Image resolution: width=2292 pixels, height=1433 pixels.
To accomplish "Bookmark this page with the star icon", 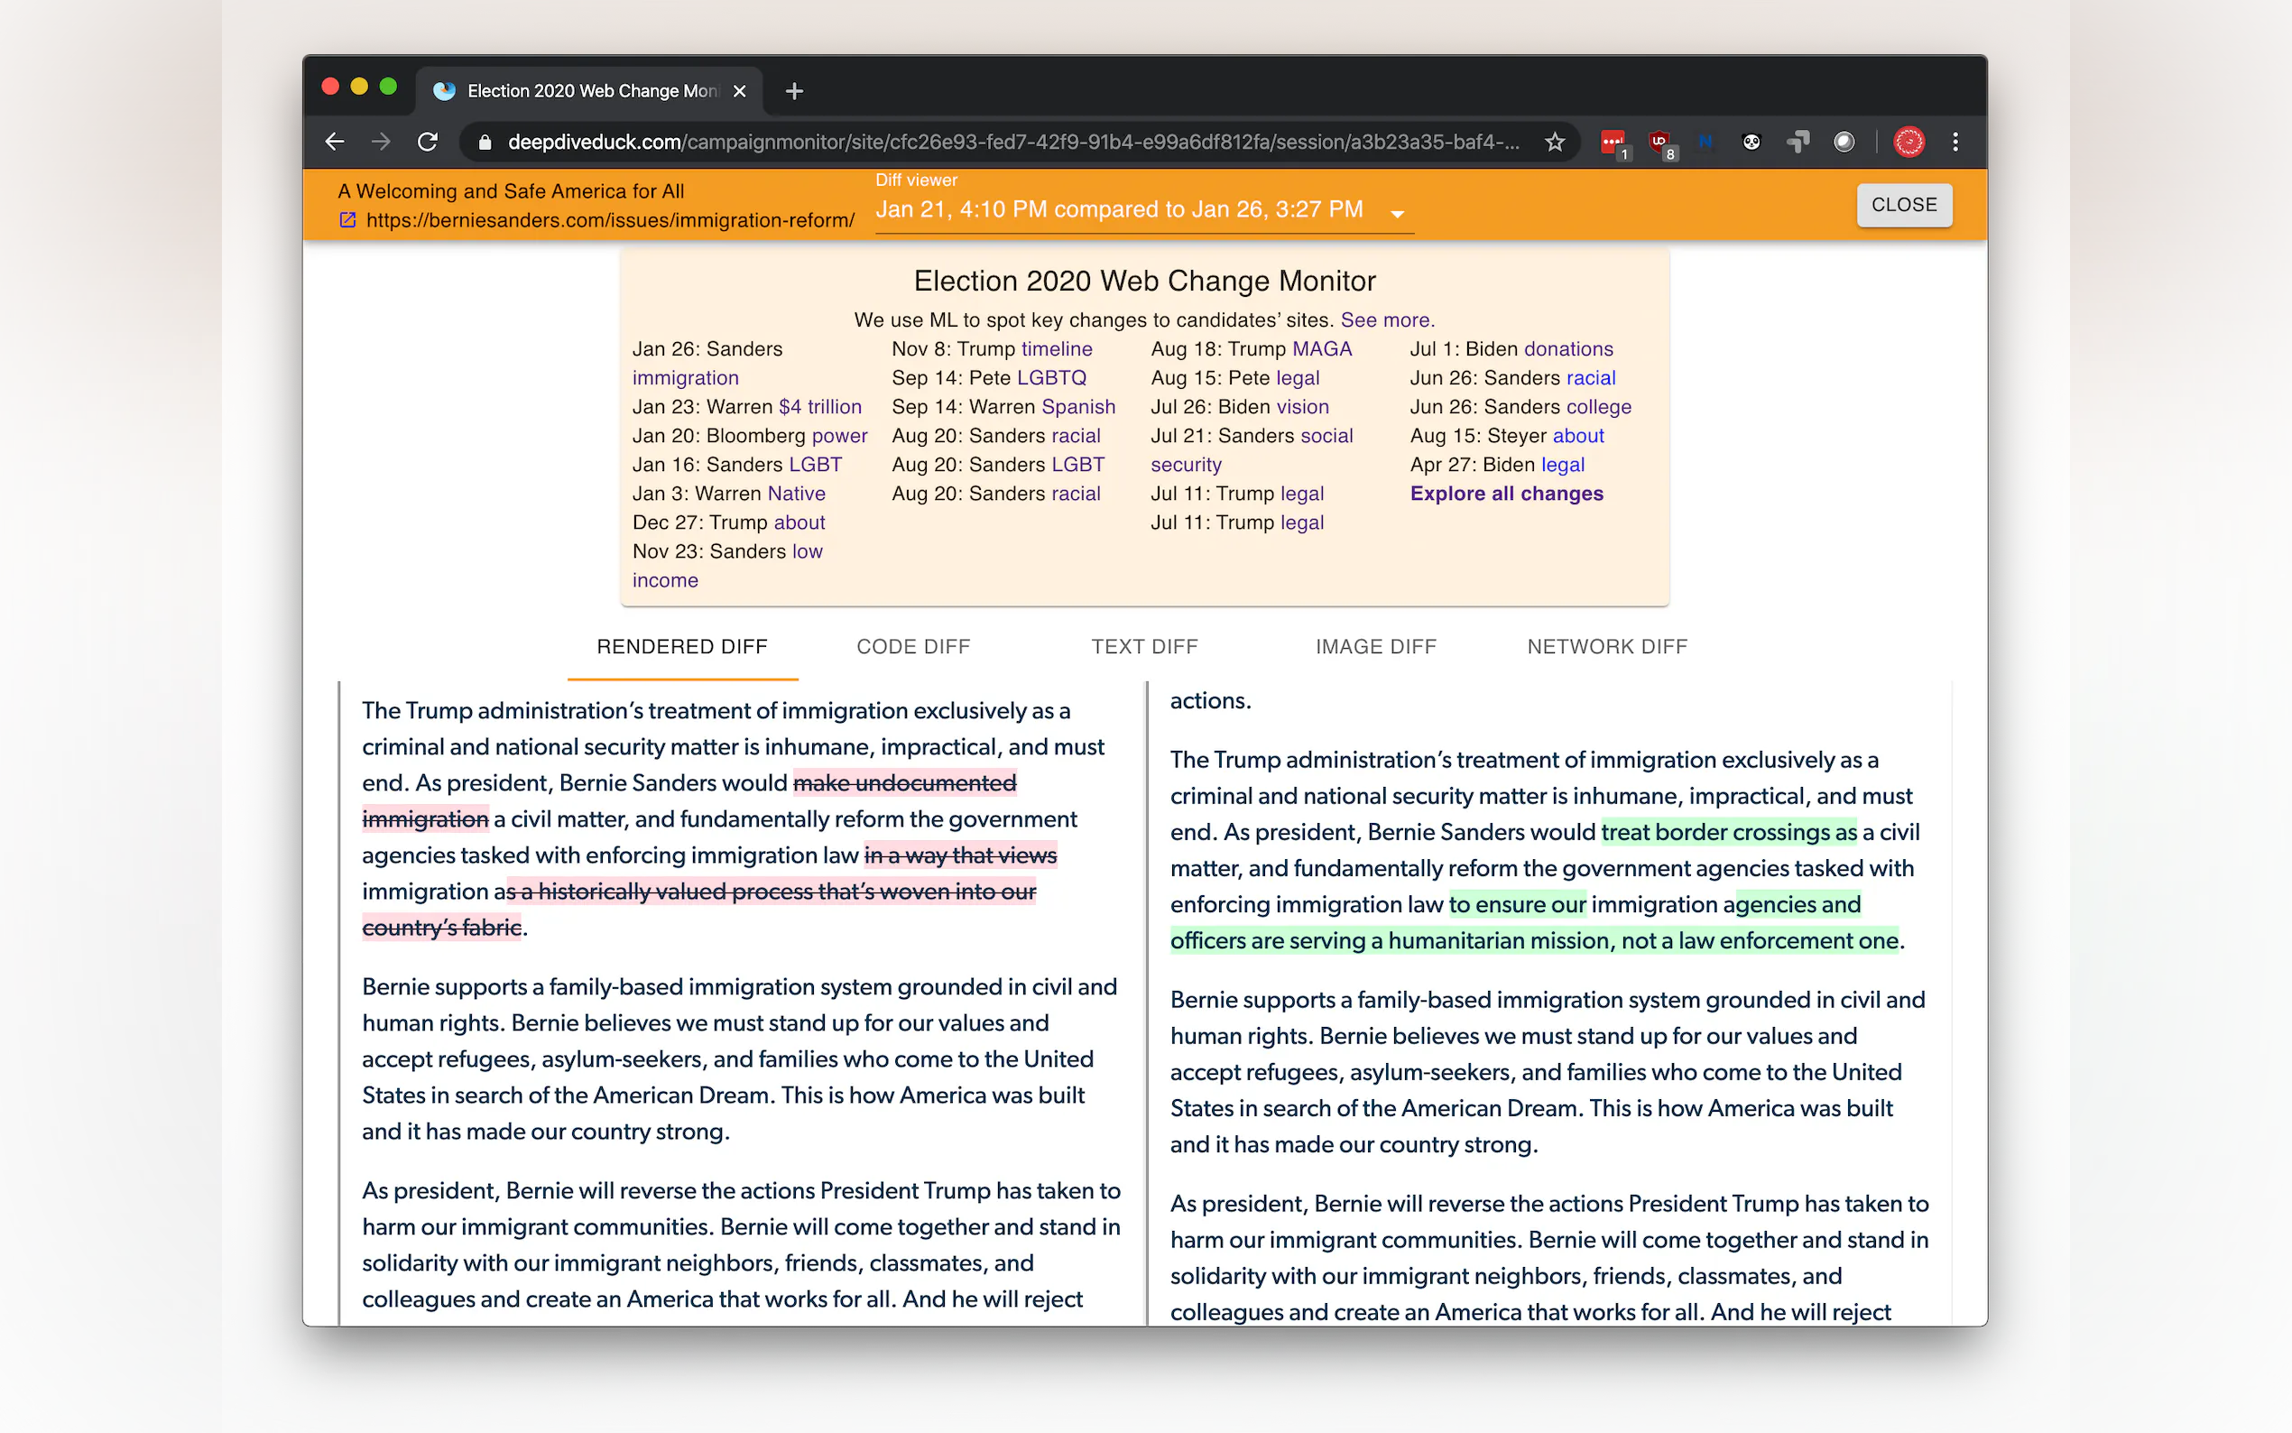I will pos(1554,143).
